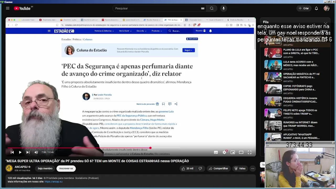Image resolution: width=336 pixels, height=189 pixels.
Task: Open the account avatar menu
Action: [x=327, y=8]
